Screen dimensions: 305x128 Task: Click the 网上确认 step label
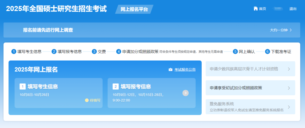[x=247, y=52]
